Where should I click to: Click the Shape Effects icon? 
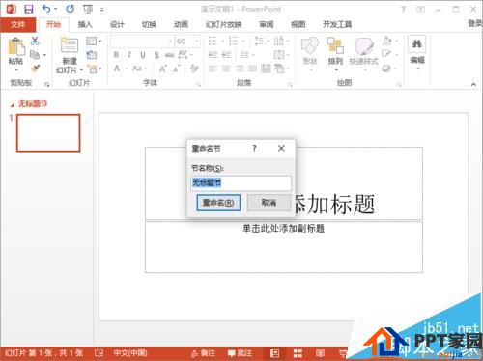(x=386, y=69)
